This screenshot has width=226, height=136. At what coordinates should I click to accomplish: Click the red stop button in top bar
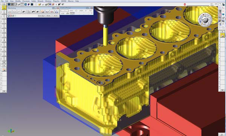[185, 4]
